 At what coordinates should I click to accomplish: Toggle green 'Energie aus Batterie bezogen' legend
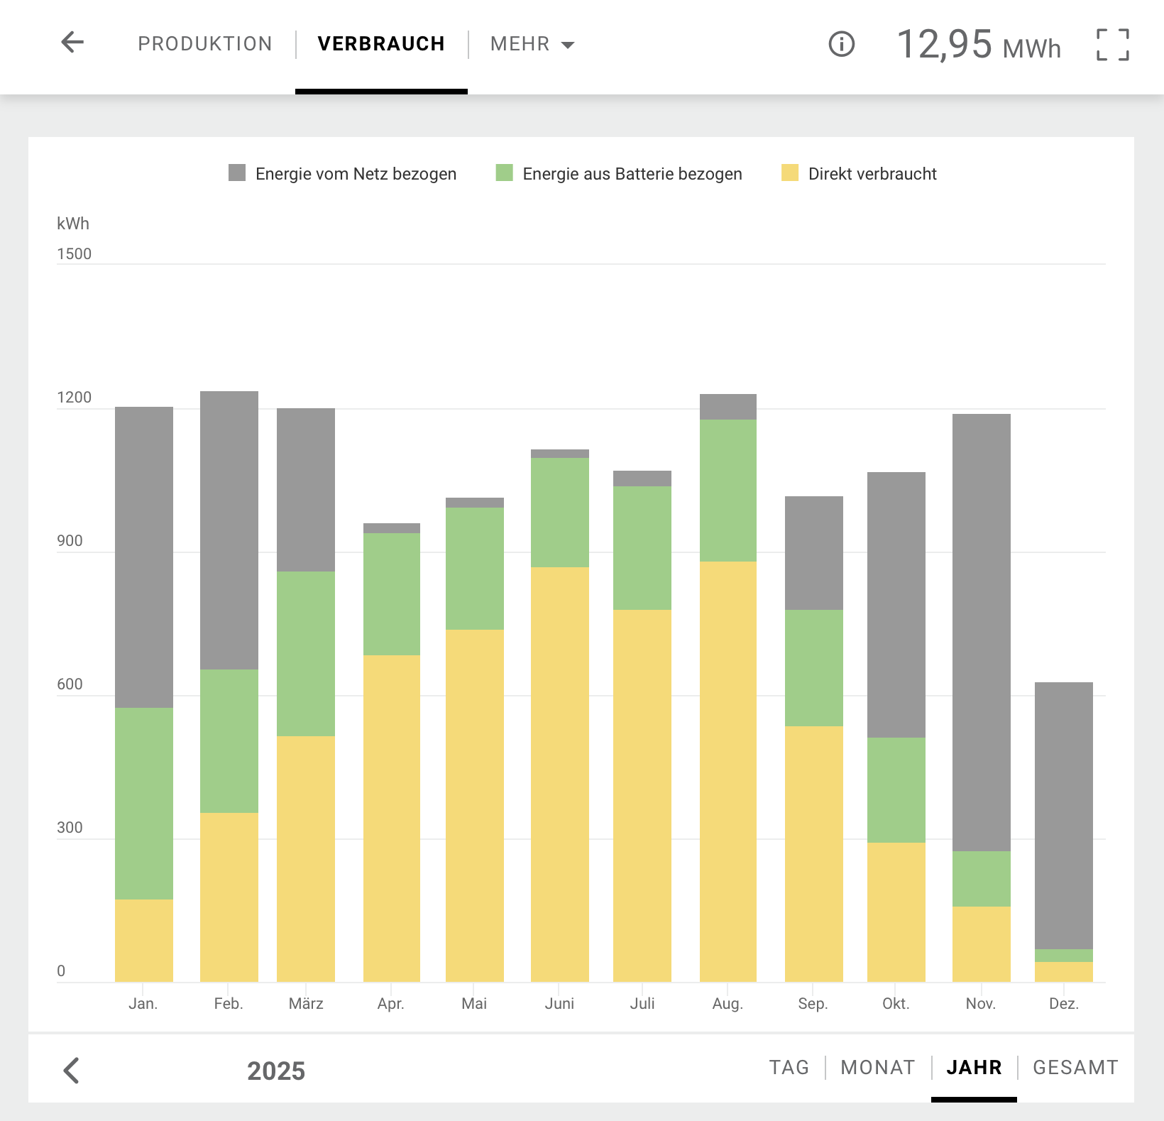point(619,174)
